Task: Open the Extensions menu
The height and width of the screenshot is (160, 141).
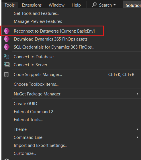Action: [x=32, y=5]
